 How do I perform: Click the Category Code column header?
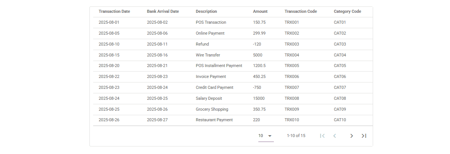tap(347, 11)
